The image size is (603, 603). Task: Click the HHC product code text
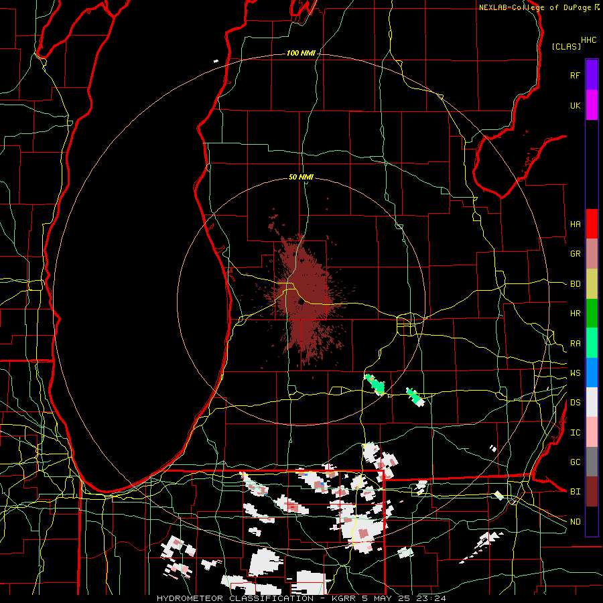[x=589, y=40]
